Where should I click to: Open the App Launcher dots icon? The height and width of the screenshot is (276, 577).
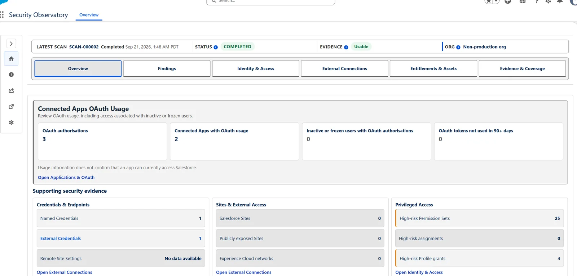pos(2,15)
